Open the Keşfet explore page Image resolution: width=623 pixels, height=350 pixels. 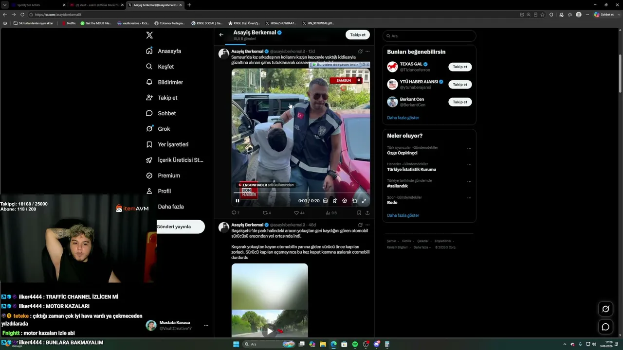click(x=160, y=67)
